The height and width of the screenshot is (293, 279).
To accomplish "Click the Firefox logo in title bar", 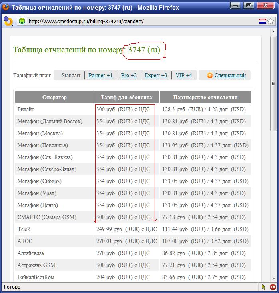I will 6,7.
